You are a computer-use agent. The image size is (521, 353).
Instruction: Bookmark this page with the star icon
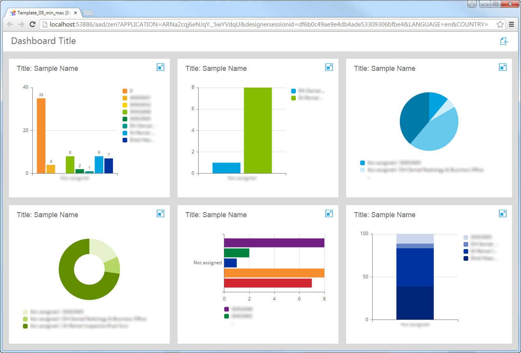(500, 24)
